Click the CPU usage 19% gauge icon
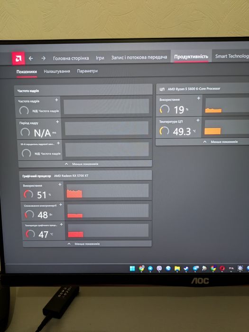Screen dimensions: 249x332 pyautogui.click(x=165, y=109)
